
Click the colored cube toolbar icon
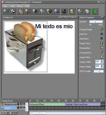(x=49, y=12)
